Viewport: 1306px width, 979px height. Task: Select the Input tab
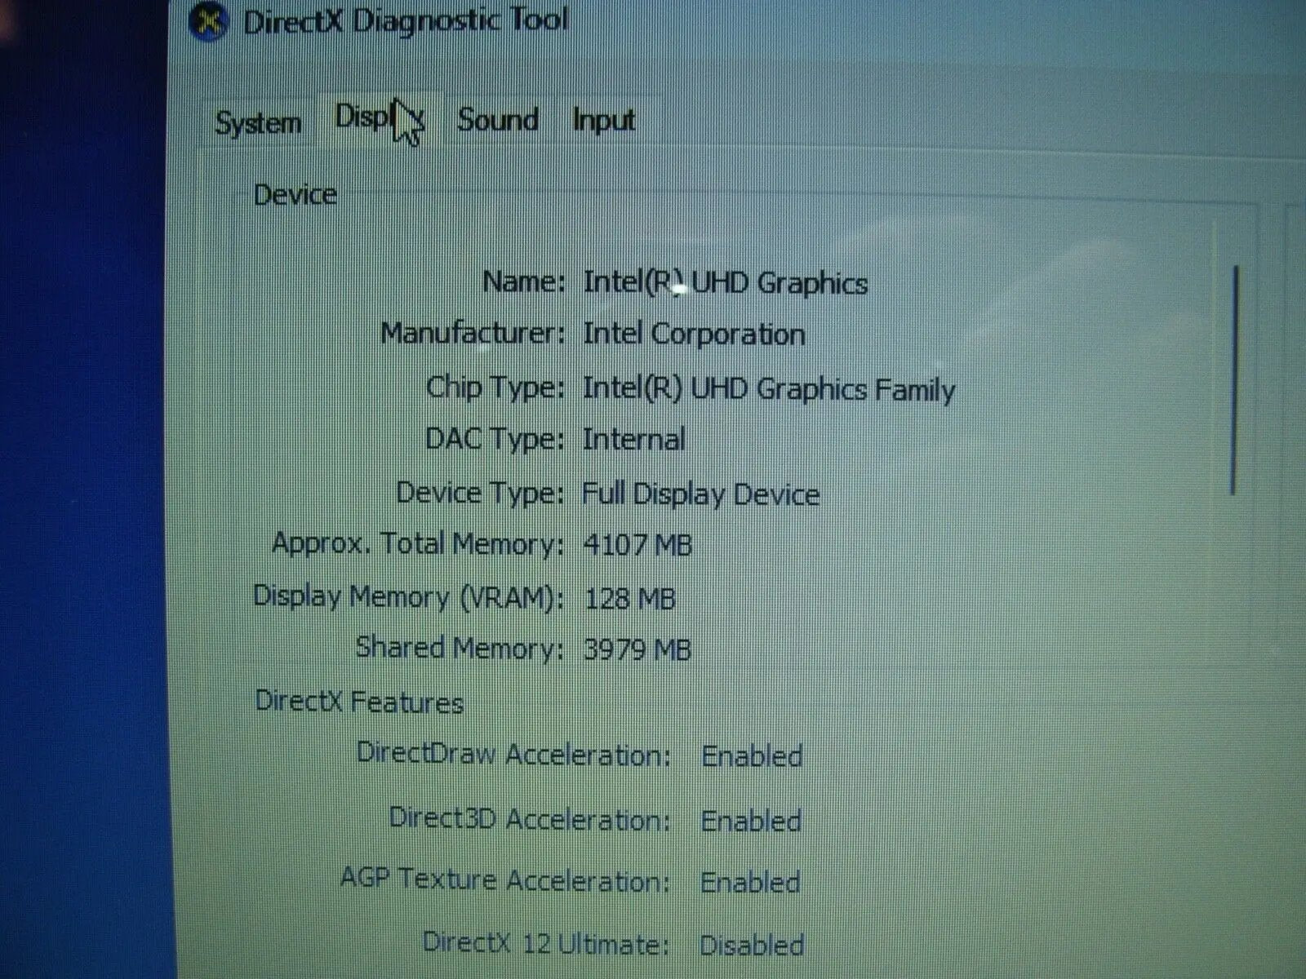point(603,121)
